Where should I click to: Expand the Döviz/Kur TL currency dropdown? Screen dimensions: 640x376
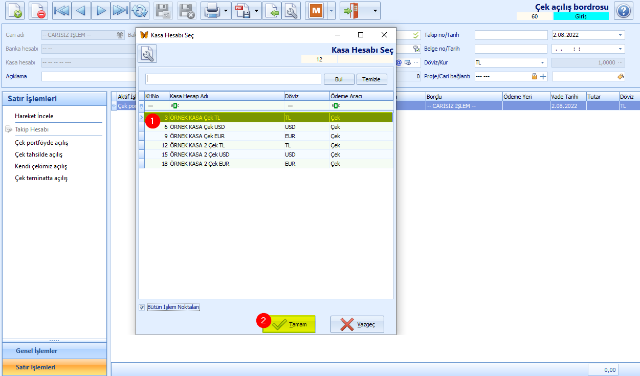(542, 62)
